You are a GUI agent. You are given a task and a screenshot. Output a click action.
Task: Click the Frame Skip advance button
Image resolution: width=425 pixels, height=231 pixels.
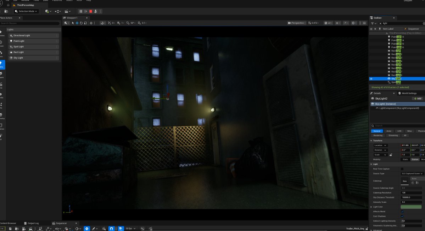tap(86, 11)
